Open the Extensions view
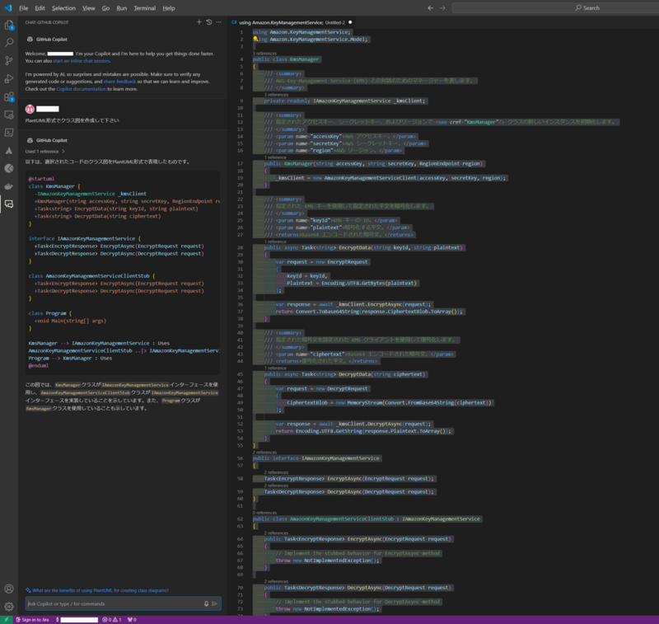659x624 pixels. 9,96
